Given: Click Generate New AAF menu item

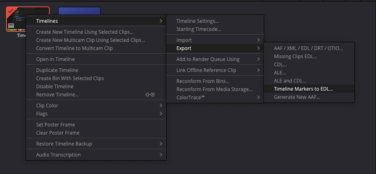Looking at the screenshot, I should [x=297, y=97].
